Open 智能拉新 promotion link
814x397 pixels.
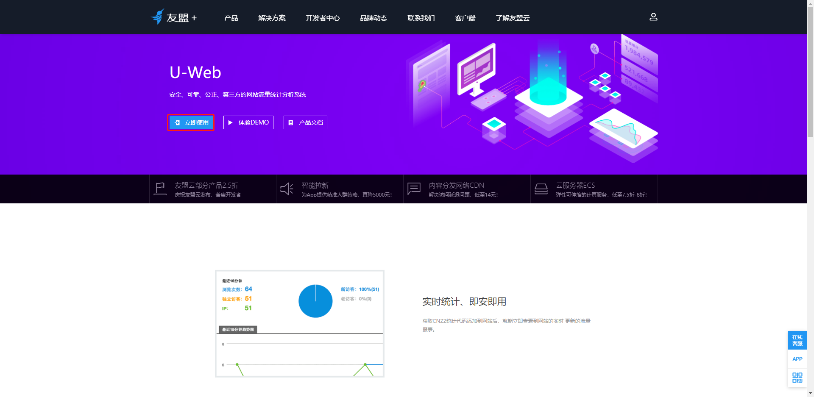(x=340, y=189)
